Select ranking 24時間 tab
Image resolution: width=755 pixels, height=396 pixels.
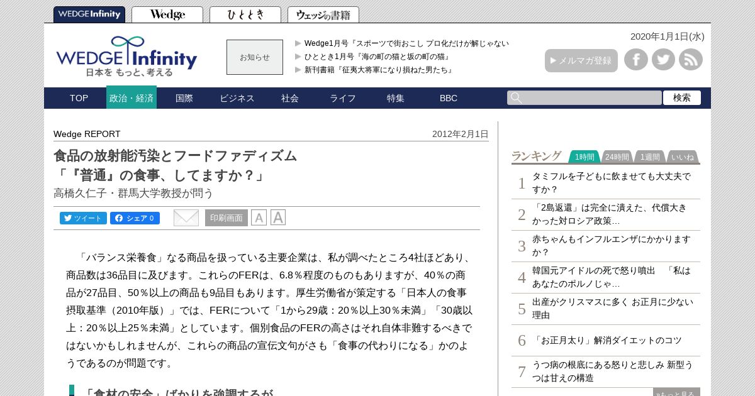click(x=617, y=157)
